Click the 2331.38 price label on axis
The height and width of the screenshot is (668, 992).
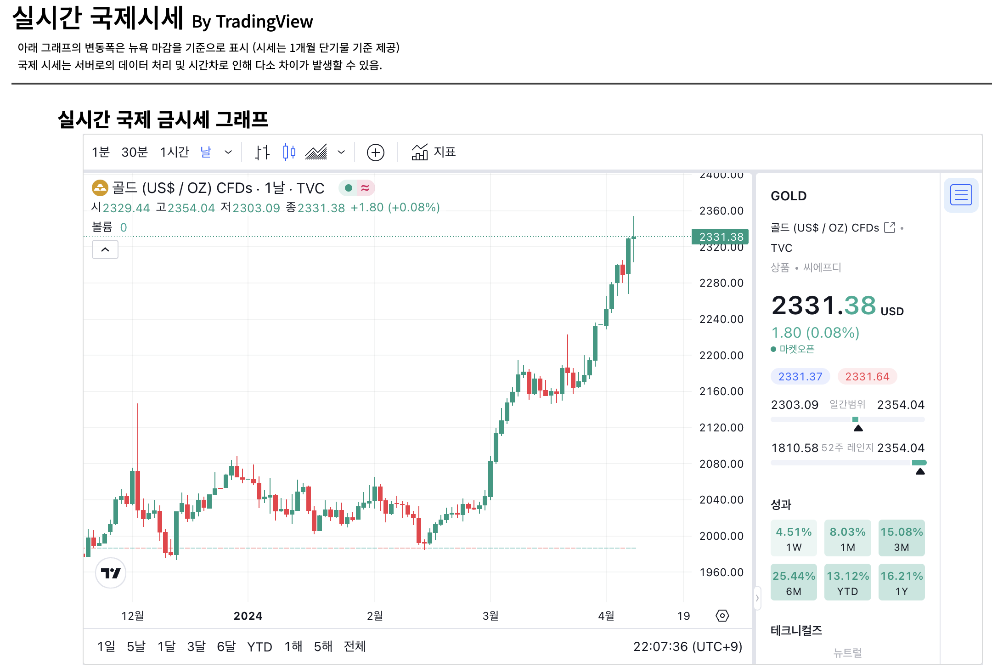720,237
